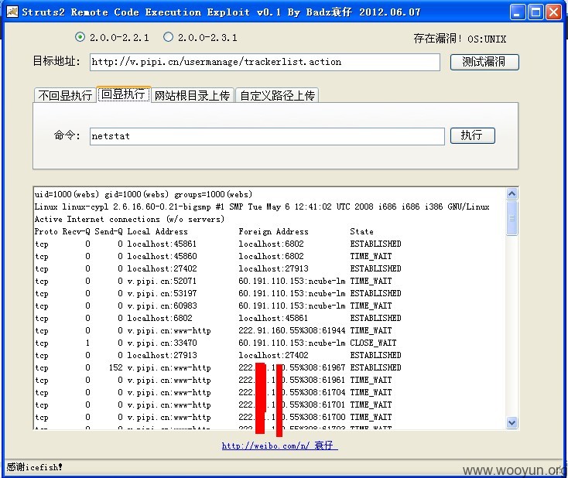Click the 执行 execute button
This screenshot has width=568, height=478.
(x=472, y=135)
